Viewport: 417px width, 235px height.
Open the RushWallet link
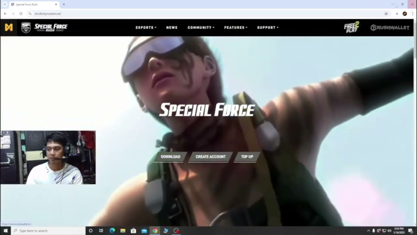click(x=390, y=27)
